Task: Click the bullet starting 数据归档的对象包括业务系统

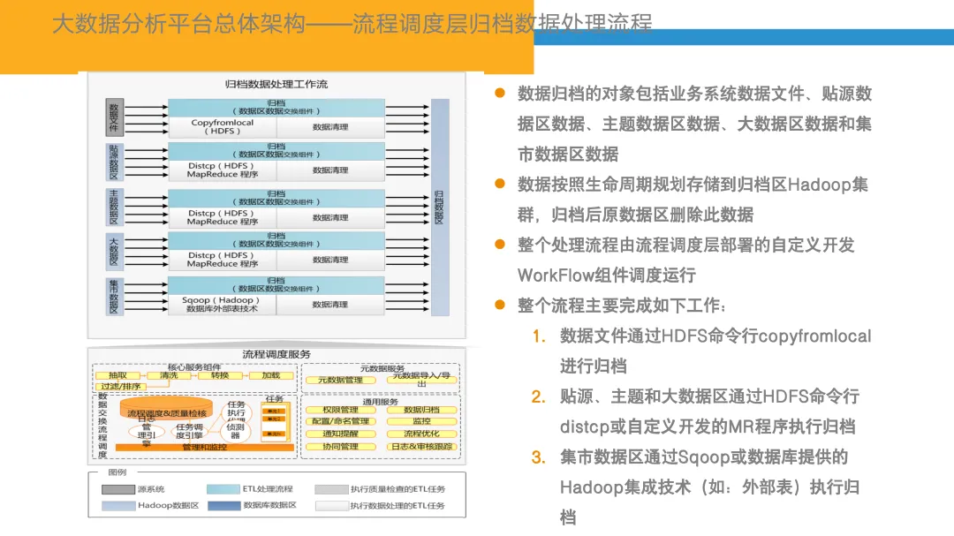Action: (695, 124)
